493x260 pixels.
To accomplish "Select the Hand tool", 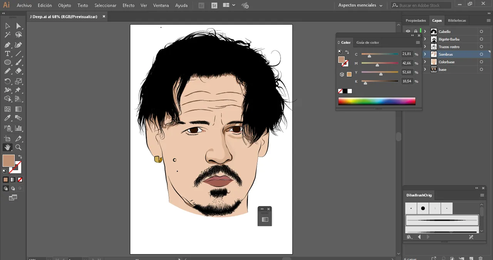I will point(7,148).
